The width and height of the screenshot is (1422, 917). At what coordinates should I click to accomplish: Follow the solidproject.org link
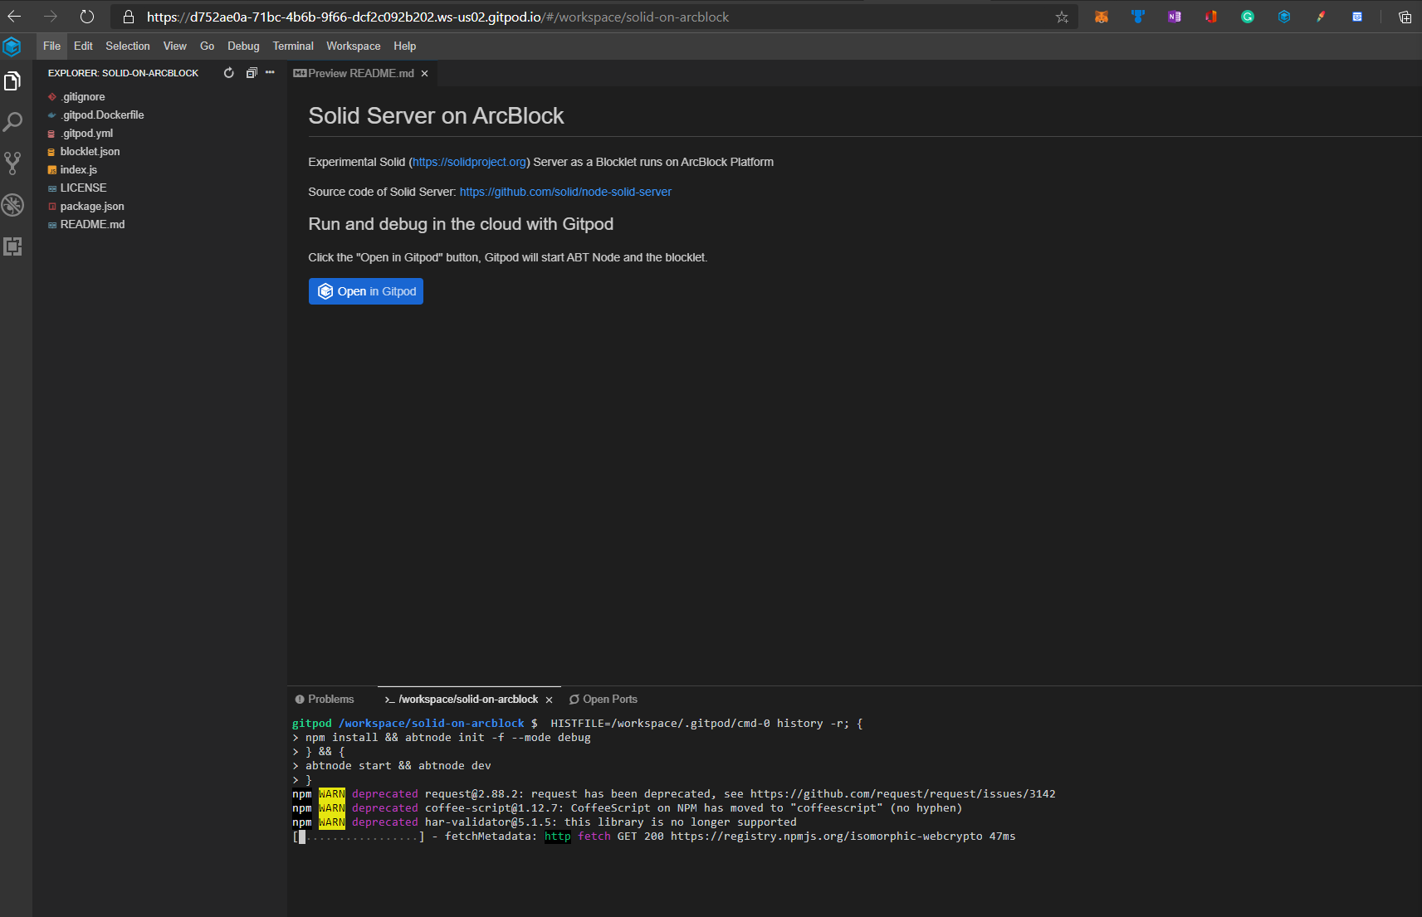tap(469, 162)
